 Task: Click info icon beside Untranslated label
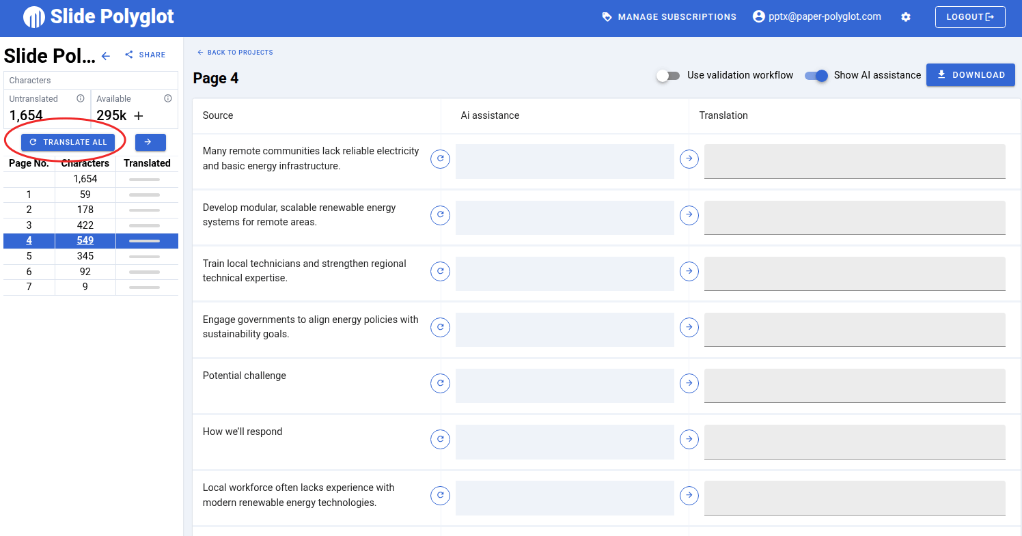click(81, 98)
